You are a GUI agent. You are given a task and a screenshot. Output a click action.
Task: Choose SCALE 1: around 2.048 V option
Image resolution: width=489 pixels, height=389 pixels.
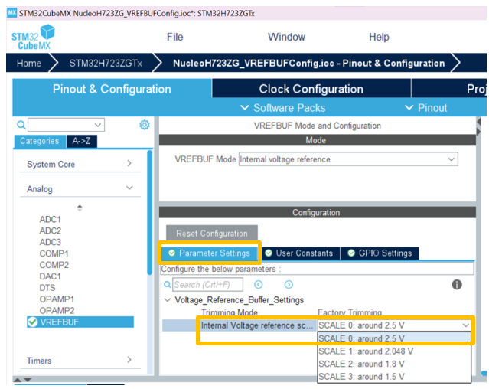click(394, 351)
